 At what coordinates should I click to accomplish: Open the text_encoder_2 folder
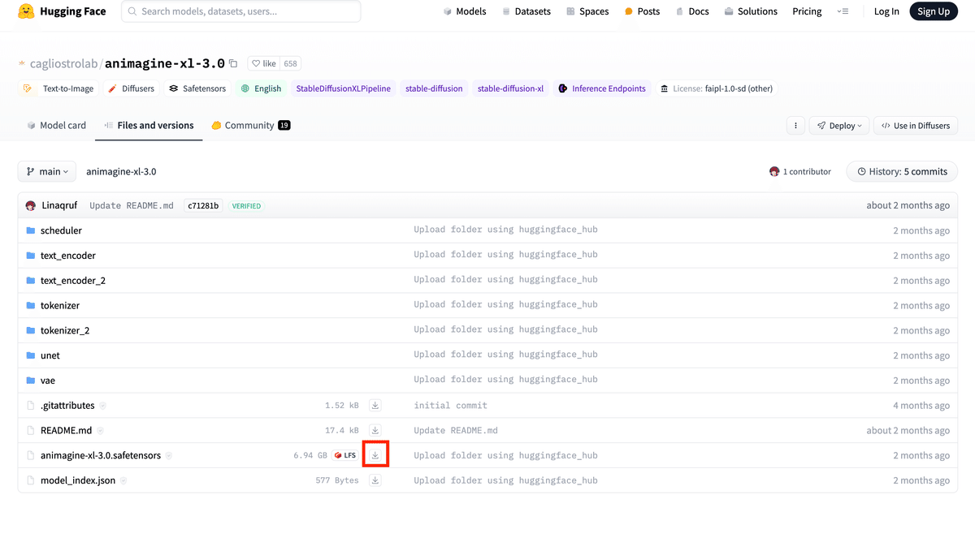73,281
